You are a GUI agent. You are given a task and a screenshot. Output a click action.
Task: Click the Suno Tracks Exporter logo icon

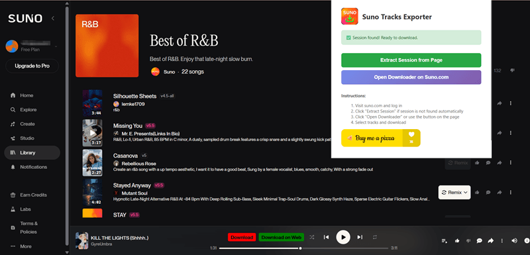pyautogui.click(x=350, y=16)
